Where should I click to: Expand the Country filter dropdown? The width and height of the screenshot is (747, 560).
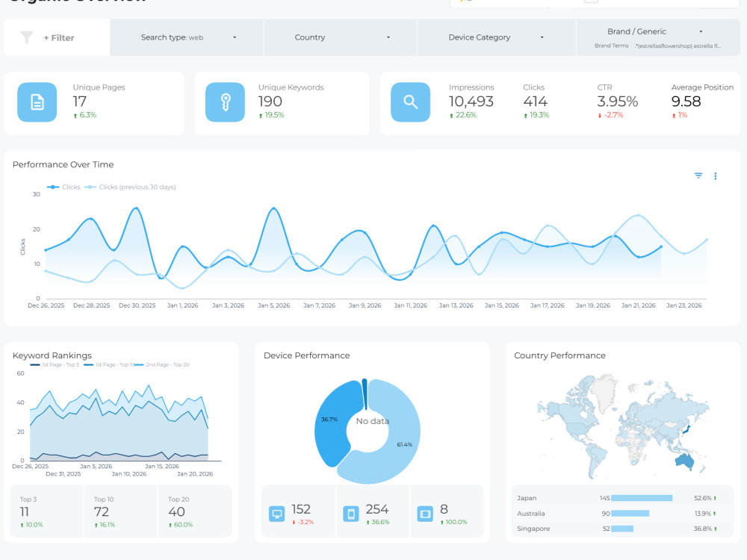pyautogui.click(x=341, y=37)
